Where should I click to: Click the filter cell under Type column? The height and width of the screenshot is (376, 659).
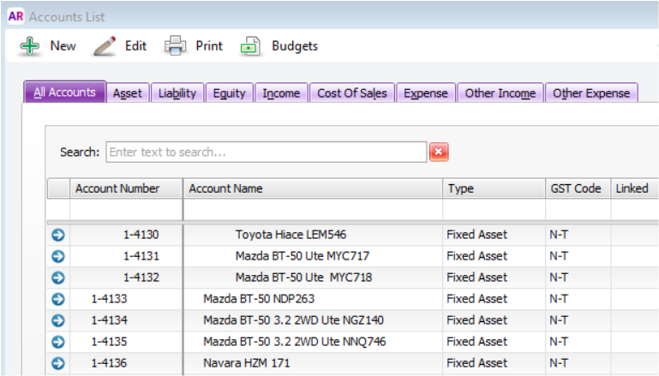click(x=493, y=210)
